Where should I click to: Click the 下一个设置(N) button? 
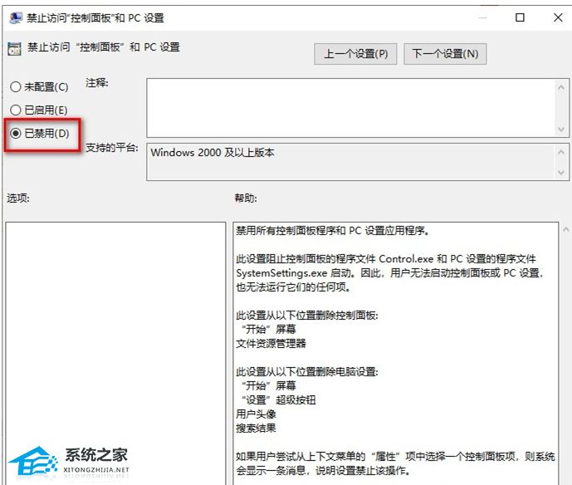[445, 54]
